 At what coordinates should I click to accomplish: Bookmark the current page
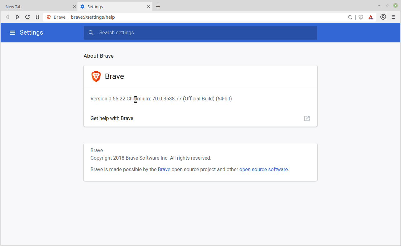pos(37,17)
